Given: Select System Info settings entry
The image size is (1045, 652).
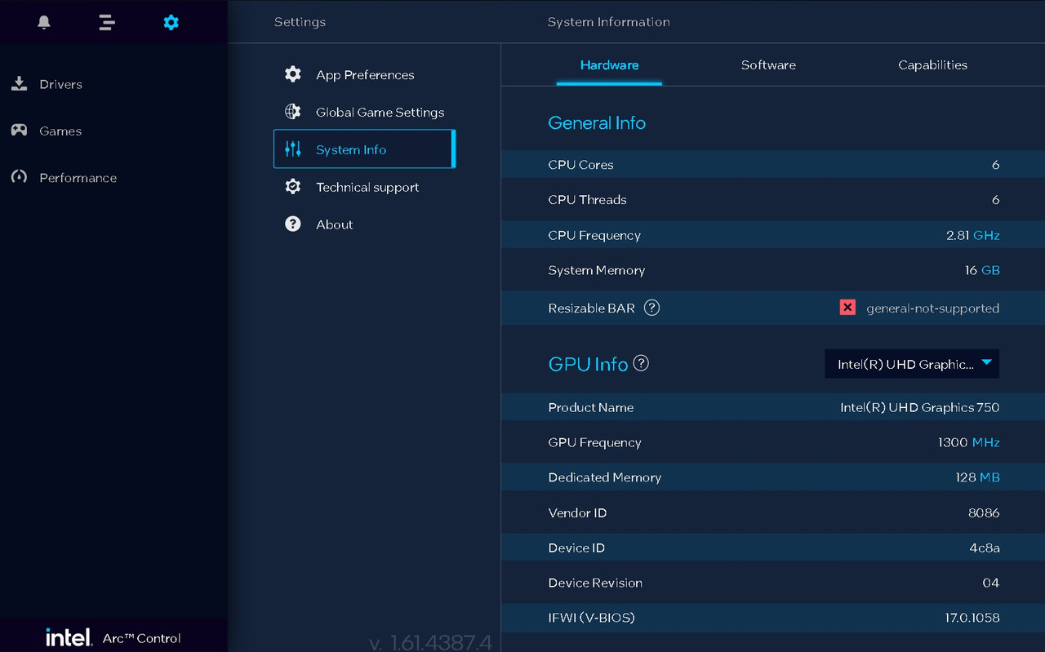Looking at the screenshot, I should click(x=364, y=149).
